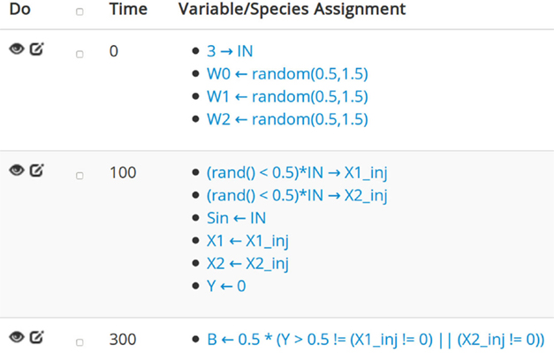Viewport: 554px width, 353px height.
Task: Check the box for time 0 row
Action: 80,54
